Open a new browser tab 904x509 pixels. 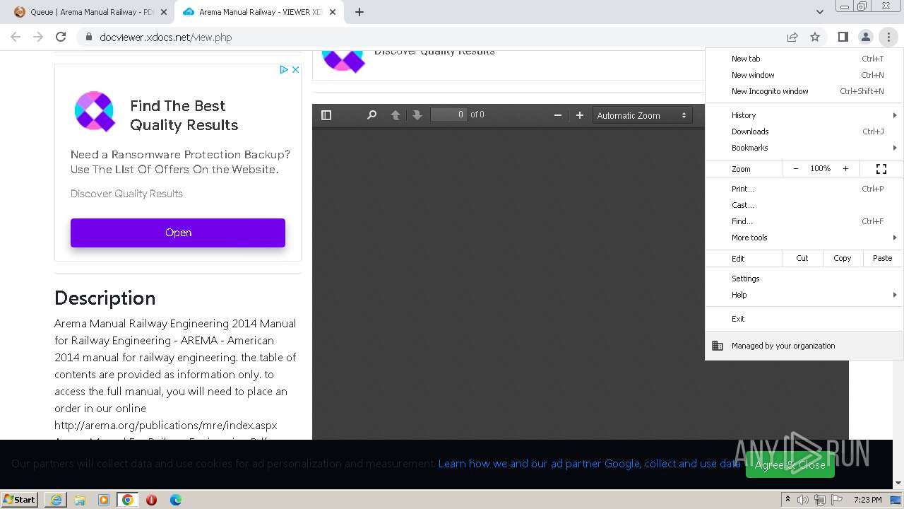click(359, 12)
